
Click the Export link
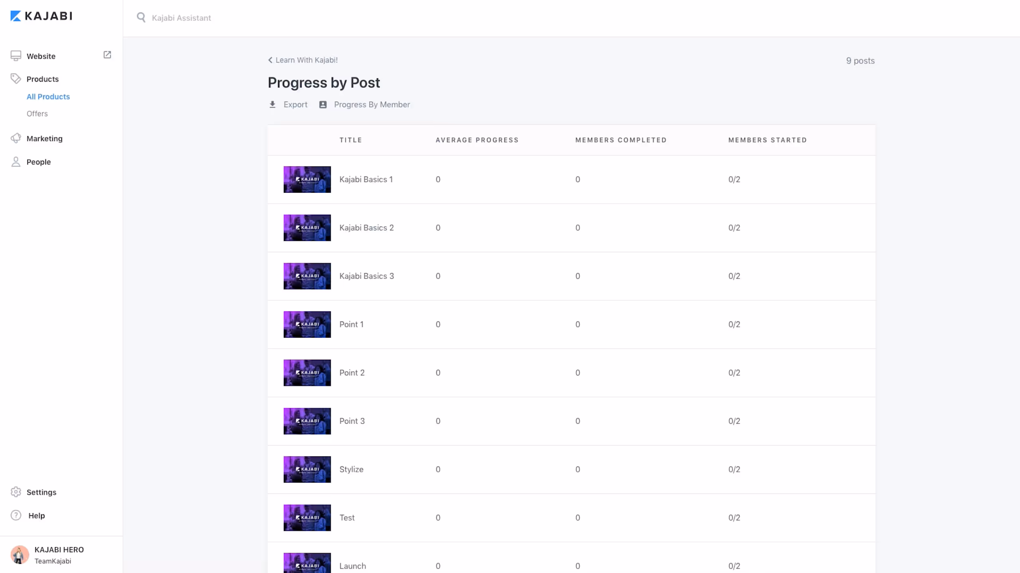coord(295,104)
